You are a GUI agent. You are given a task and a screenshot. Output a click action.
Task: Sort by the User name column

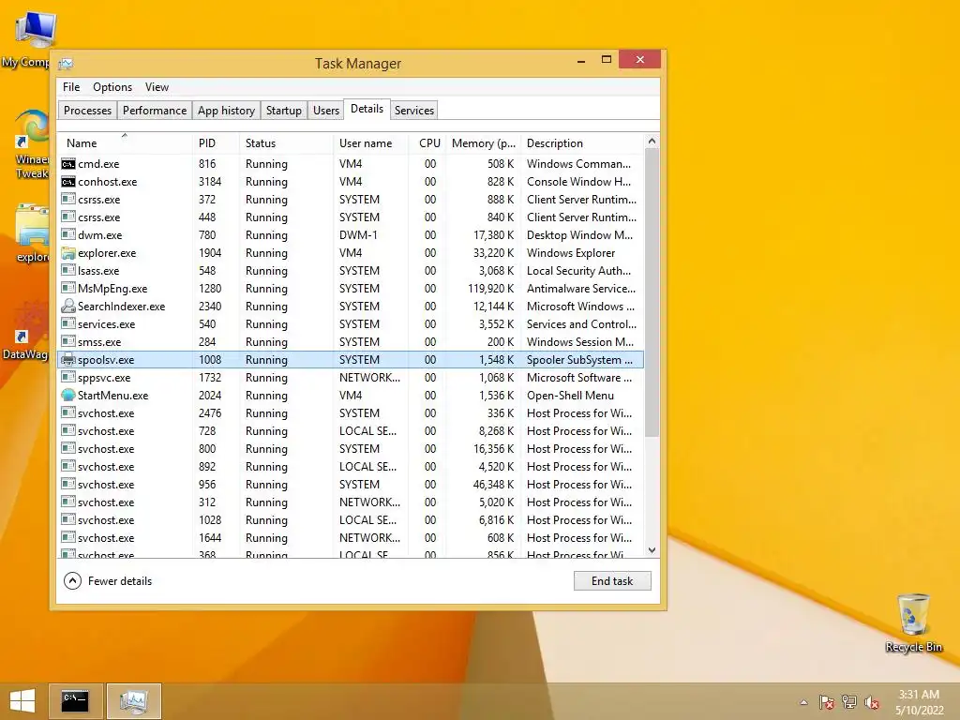pyautogui.click(x=370, y=142)
